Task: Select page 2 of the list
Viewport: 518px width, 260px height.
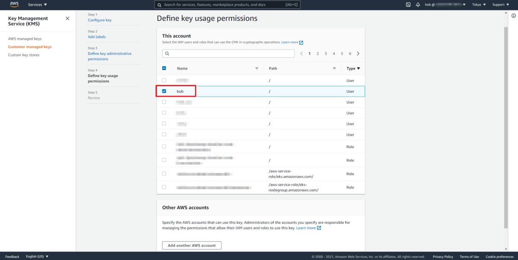Action: coord(318,54)
